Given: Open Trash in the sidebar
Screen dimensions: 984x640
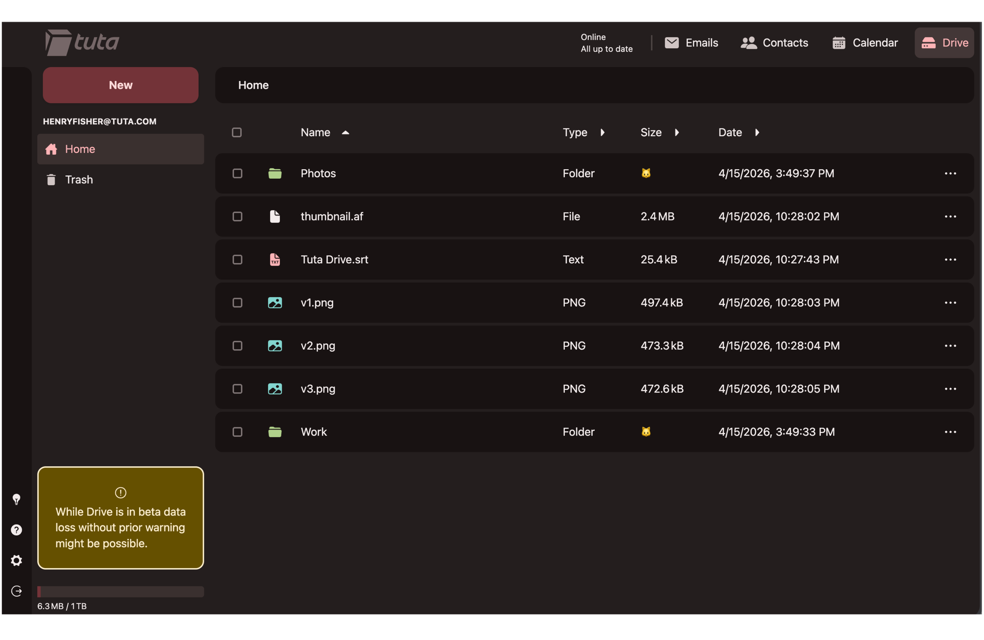Looking at the screenshot, I should (x=79, y=180).
